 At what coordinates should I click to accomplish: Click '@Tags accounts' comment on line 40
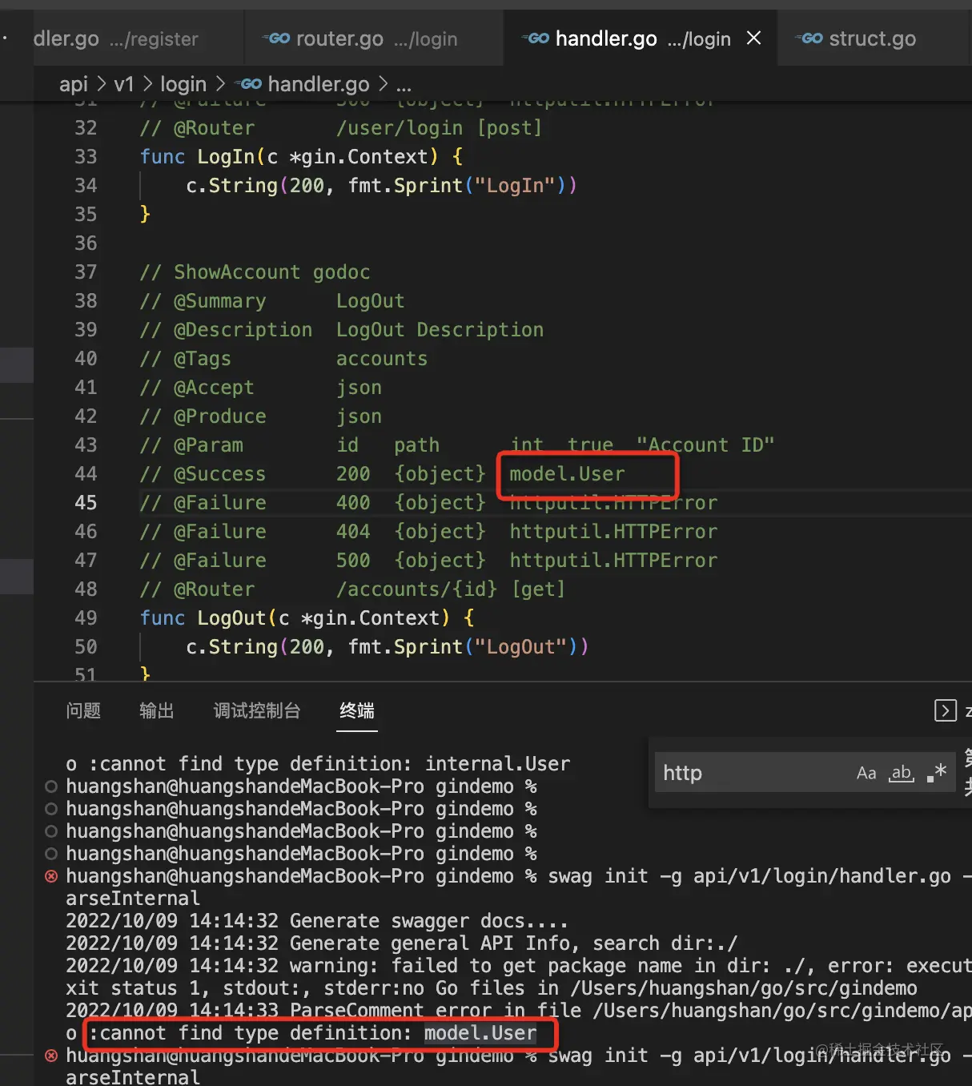(x=283, y=359)
